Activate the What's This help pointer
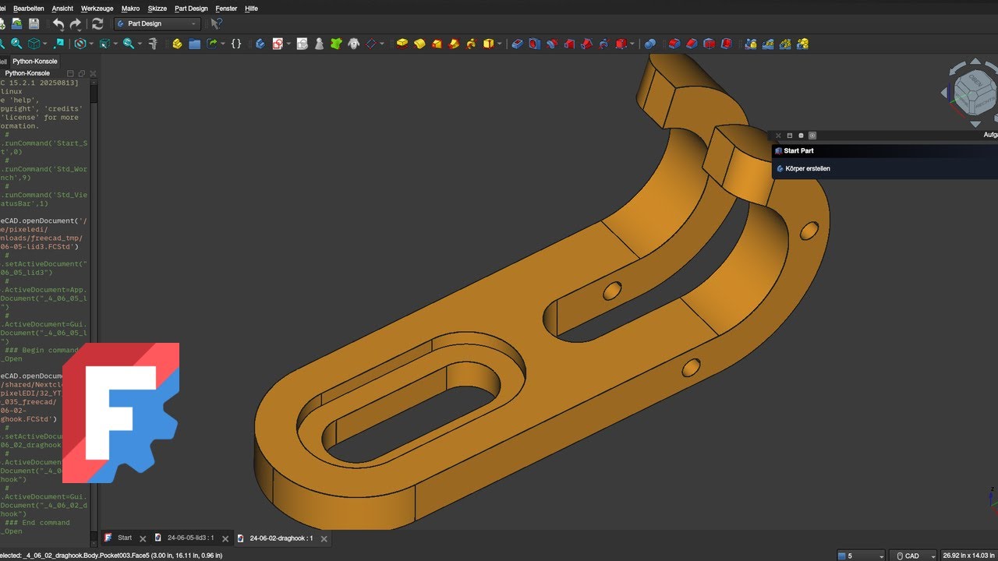Screen dimensions: 998x561 tap(217, 24)
